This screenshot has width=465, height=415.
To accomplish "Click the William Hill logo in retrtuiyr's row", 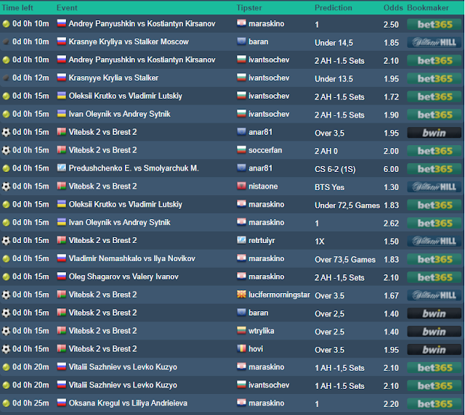I will click(x=434, y=241).
